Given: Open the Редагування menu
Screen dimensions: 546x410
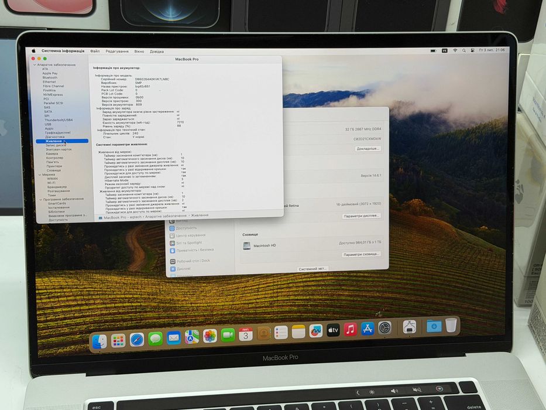Looking at the screenshot, I should [x=117, y=52].
